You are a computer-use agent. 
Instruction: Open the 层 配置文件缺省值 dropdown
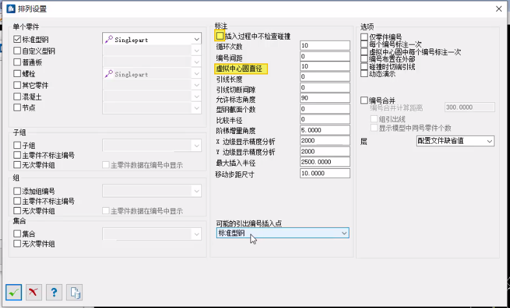[x=455, y=141]
